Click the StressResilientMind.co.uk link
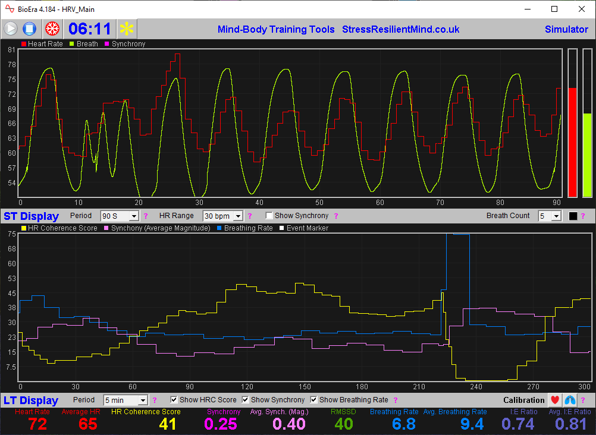The height and width of the screenshot is (435, 596). click(400, 29)
